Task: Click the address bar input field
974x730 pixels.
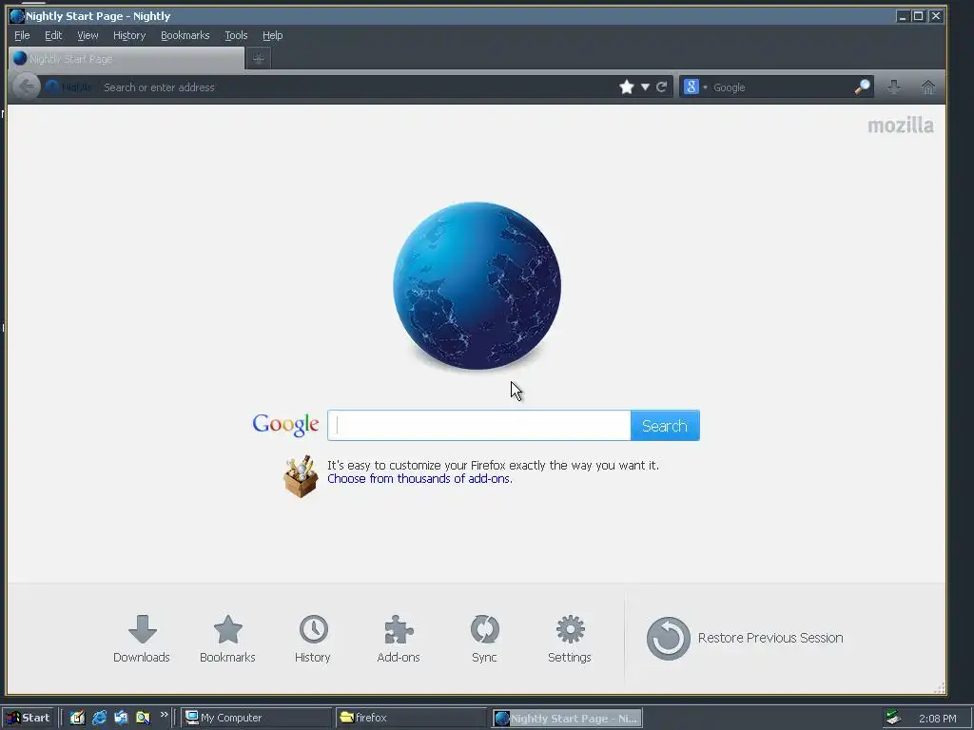Action: click(x=358, y=86)
